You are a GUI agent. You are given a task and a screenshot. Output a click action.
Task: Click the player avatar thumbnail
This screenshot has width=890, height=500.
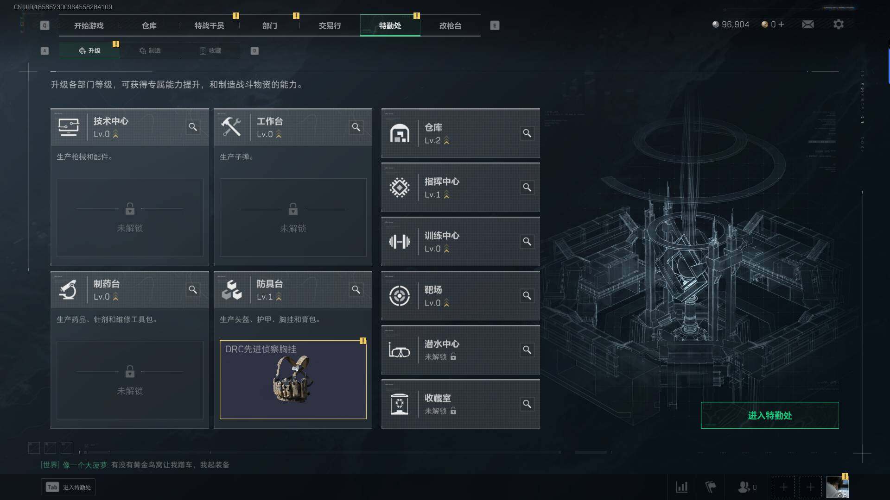coord(837,487)
